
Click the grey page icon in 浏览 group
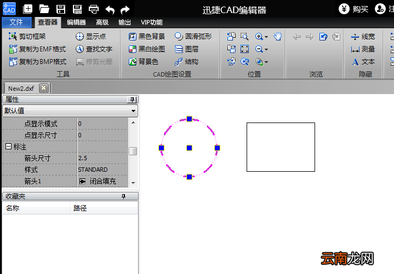(336, 37)
